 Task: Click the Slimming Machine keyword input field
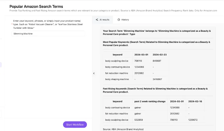[x=48, y=34]
